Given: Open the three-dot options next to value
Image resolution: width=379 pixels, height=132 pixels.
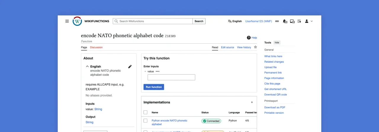Looking at the screenshot, I should (158, 71).
